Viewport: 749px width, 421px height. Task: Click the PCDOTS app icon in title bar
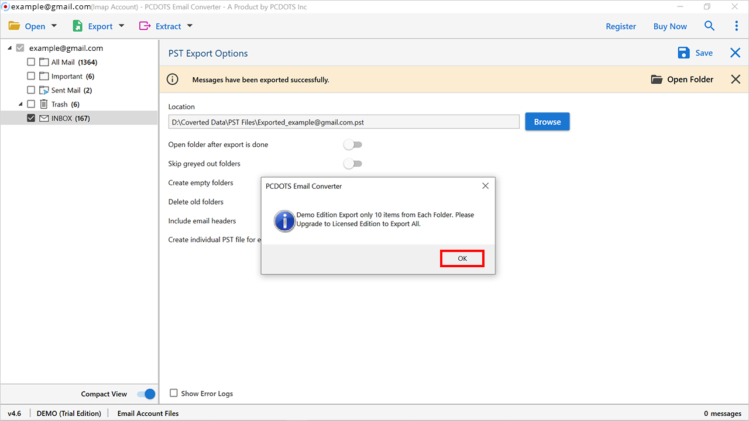pos(5,6)
